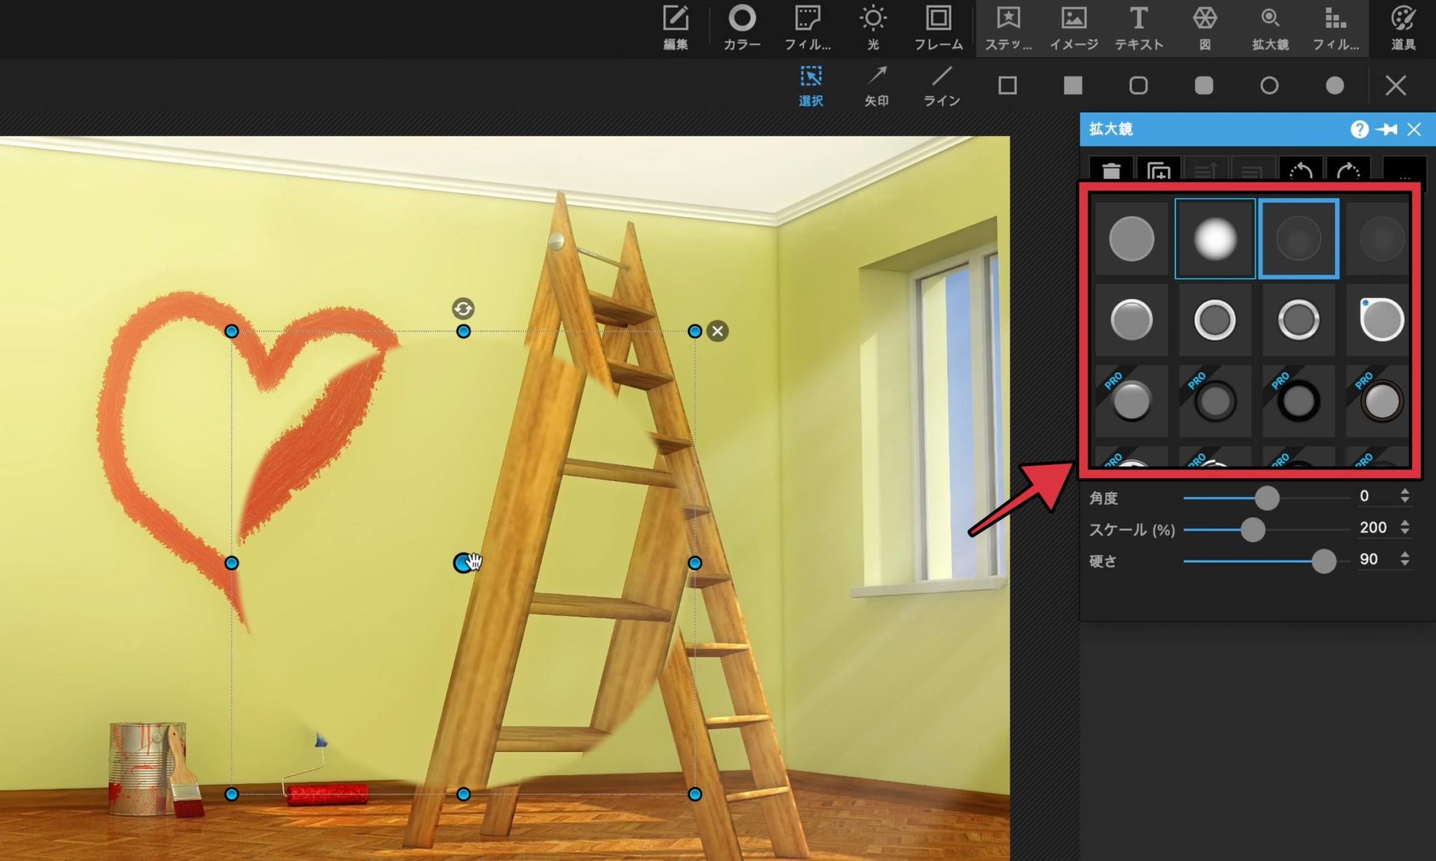The height and width of the screenshot is (861, 1436).
Task: Select the 矢印 arrow shape tool
Action: pyautogui.click(x=876, y=85)
